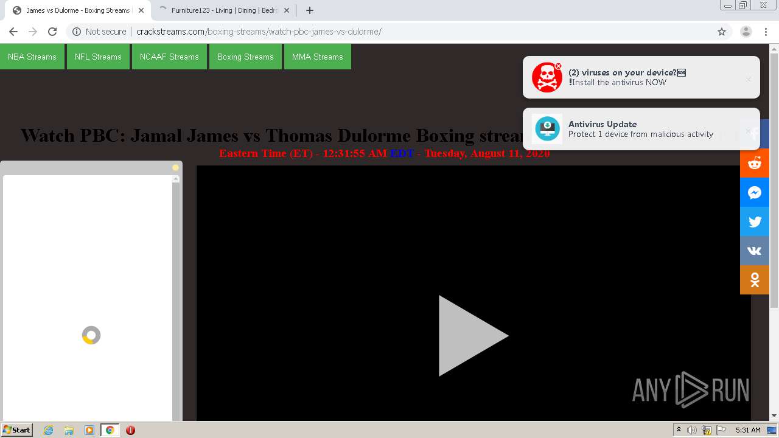
Task: Open the Not secure site info
Action: pyautogui.click(x=99, y=32)
